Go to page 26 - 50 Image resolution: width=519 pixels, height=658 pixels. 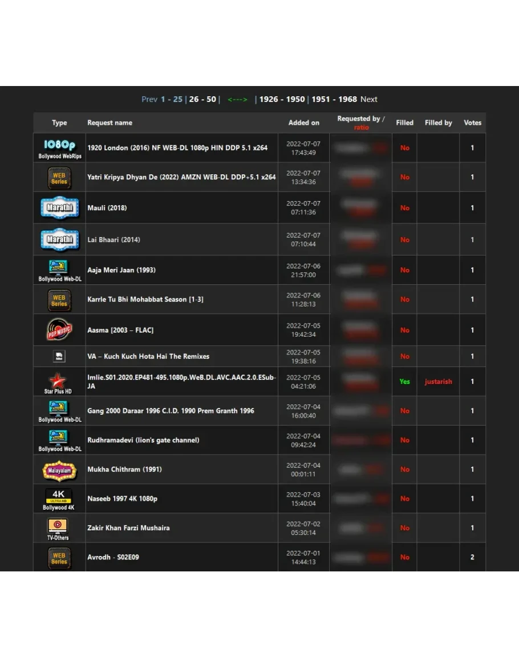click(x=202, y=99)
